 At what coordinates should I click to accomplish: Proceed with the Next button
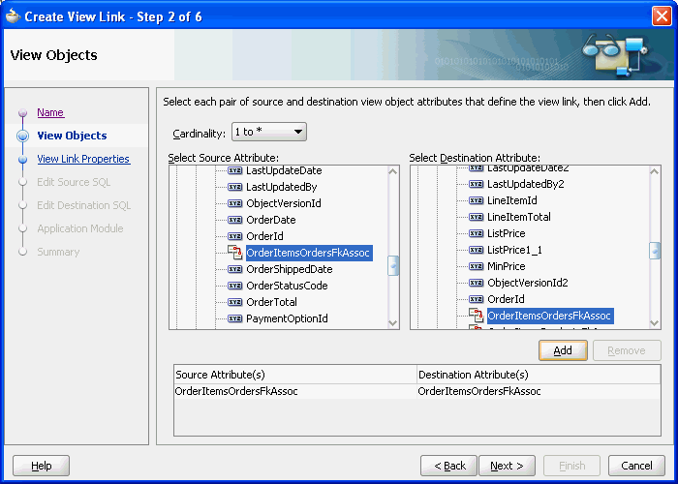[x=507, y=466]
